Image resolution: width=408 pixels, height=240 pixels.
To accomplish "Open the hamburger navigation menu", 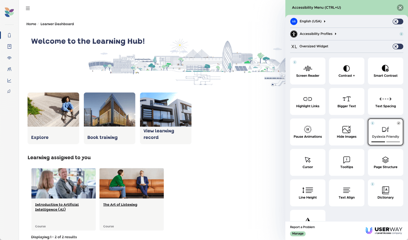I will coord(28,8).
